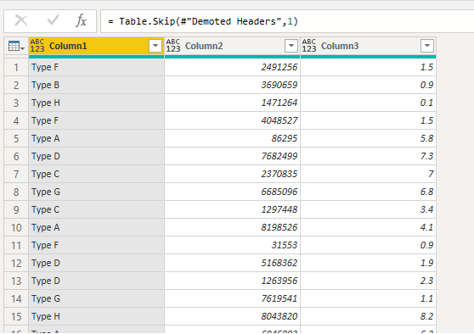Click the Type F cell in row 1
Image resolution: width=474 pixels, height=334 pixels.
click(97, 67)
